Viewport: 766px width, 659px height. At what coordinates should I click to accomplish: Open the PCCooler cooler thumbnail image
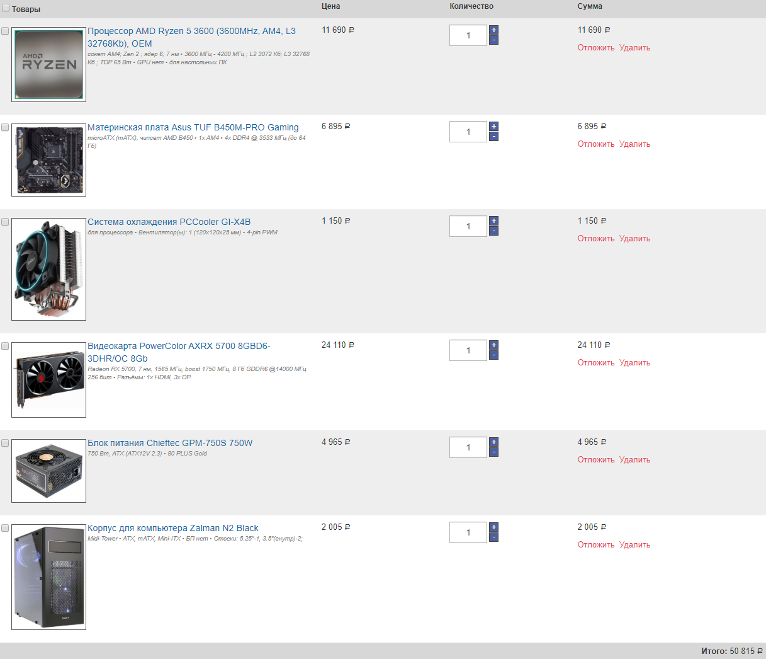pyautogui.click(x=48, y=269)
